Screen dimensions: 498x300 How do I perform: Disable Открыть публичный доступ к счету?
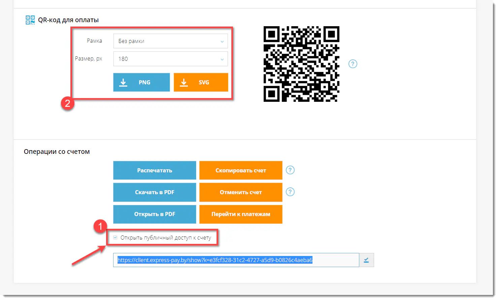115,237
